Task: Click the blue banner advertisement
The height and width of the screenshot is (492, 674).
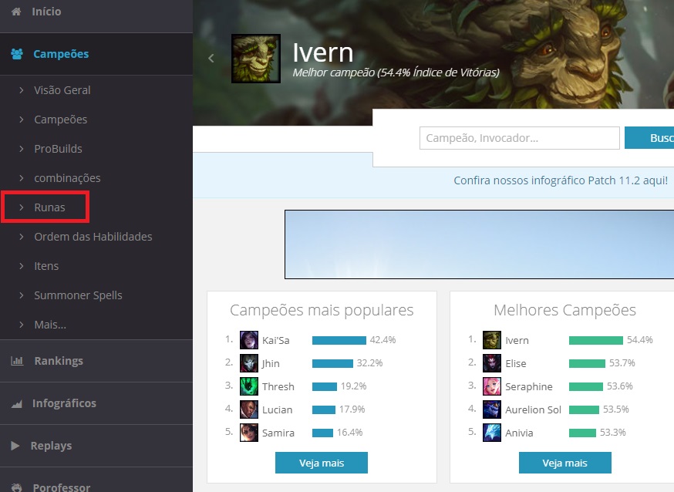Action: coord(479,244)
